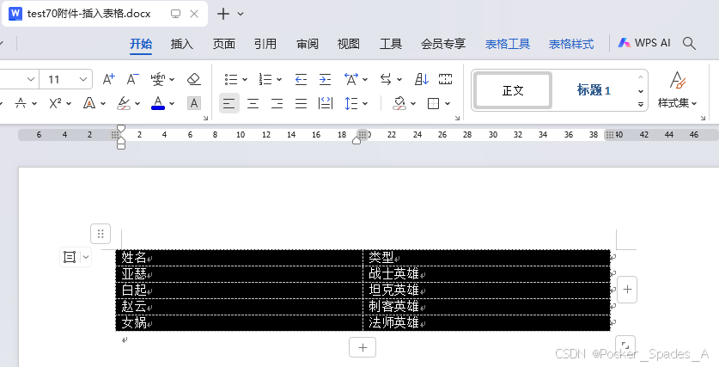
Task: Apply the 标题 1 style
Action: pos(594,90)
